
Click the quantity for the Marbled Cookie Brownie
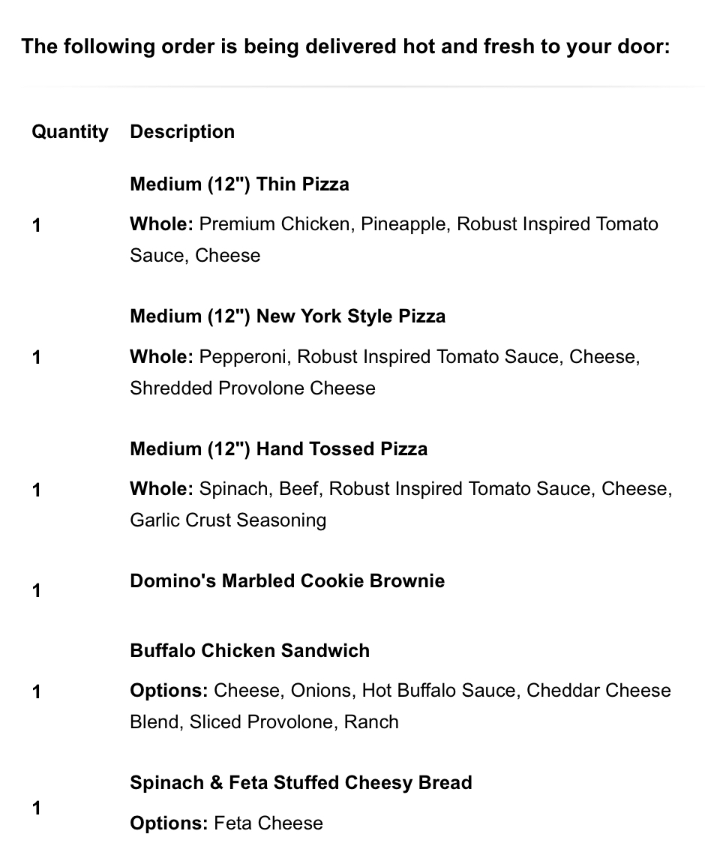click(x=37, y=591)
